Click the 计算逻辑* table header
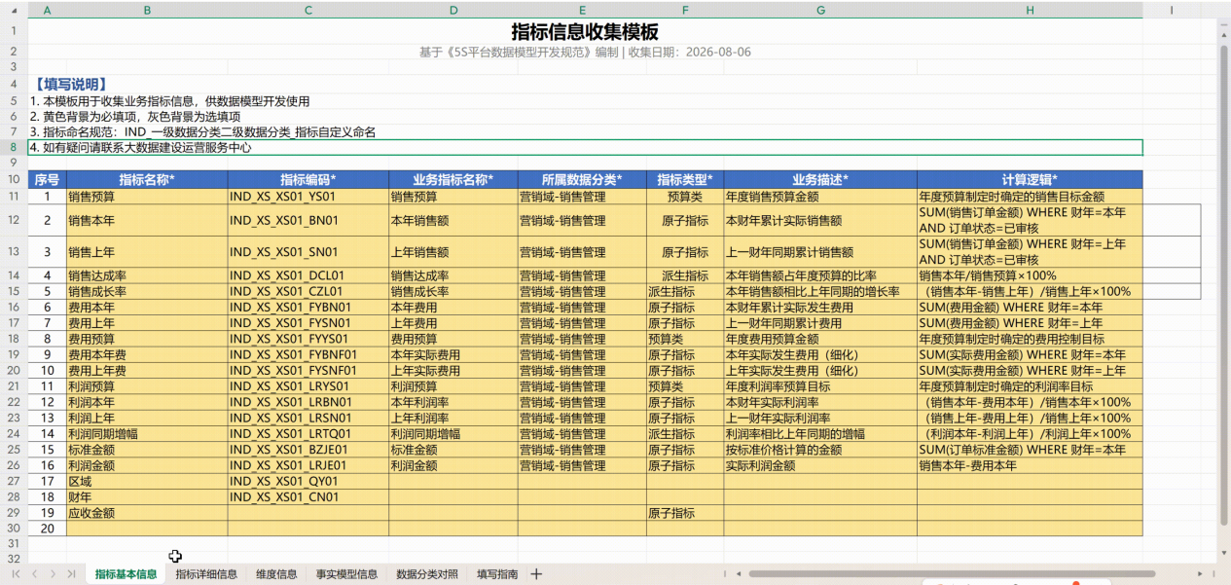 (x=1030, y=179)
